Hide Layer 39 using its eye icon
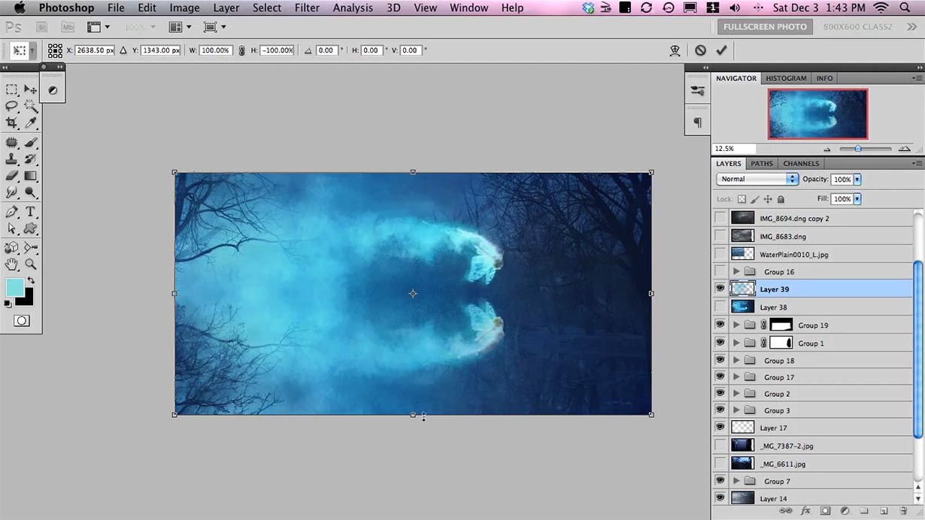 coord(720,289)
